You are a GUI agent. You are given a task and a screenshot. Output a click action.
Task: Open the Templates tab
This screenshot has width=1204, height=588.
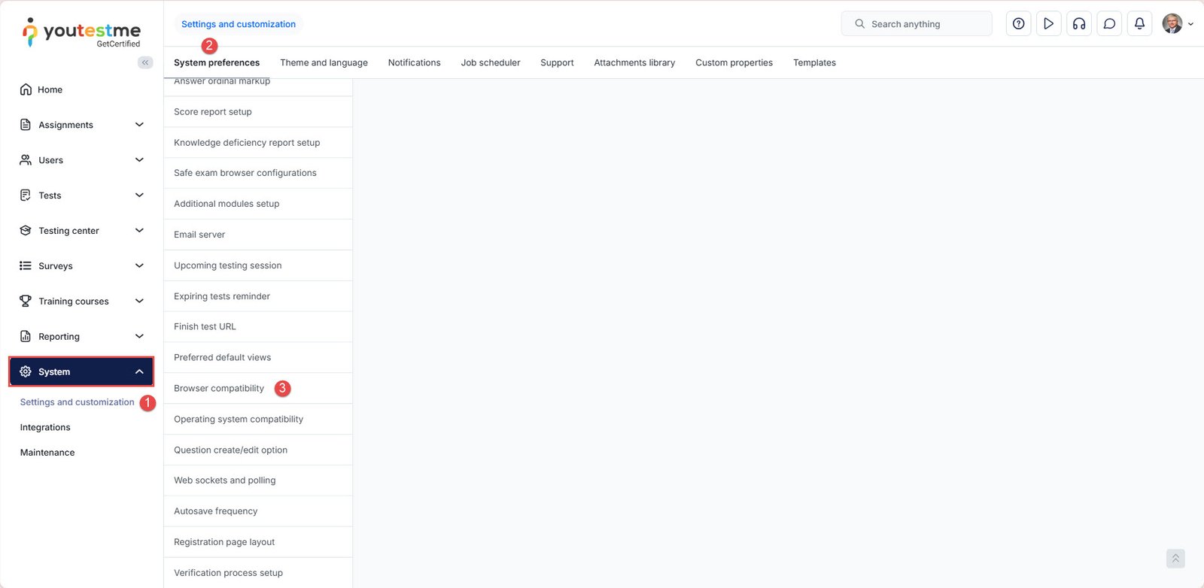click(x=814, y=62)
